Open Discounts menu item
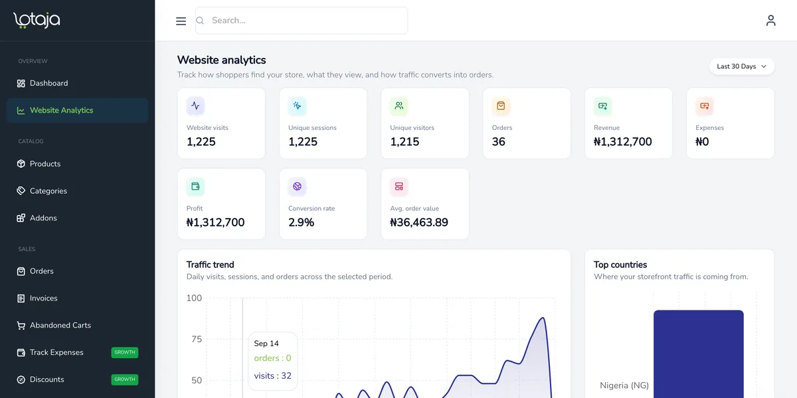The height and width of the screenshot is (398, 797). 77,380
